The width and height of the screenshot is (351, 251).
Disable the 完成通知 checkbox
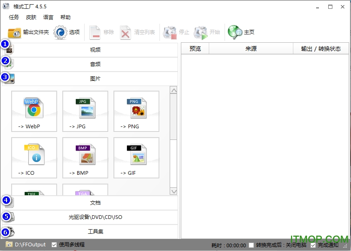pyautogui.click(x=313, y=245)
